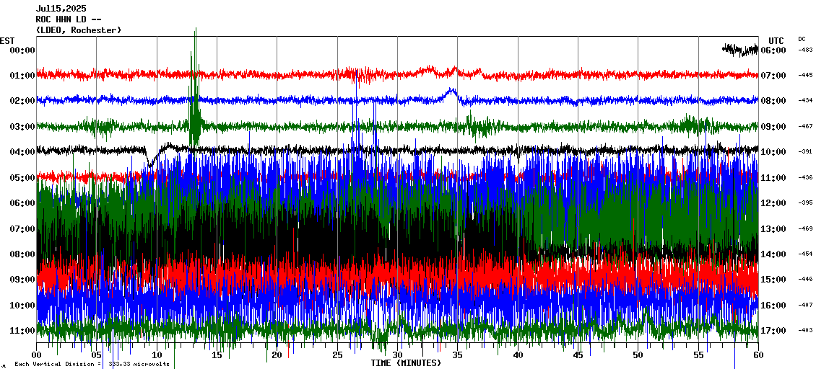The height and width of the screenshot is (374, 816).
Task: Click the (LDEO, Rochester) network label
Action: point(79,30)
